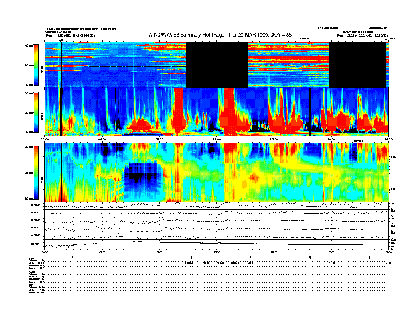
Task: Click the 40.00 label on RAD2 scale
Action: [x=29, y=46]
